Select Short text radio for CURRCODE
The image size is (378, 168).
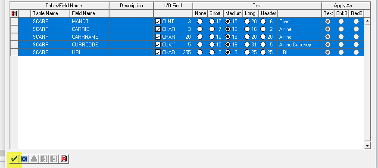212,44
